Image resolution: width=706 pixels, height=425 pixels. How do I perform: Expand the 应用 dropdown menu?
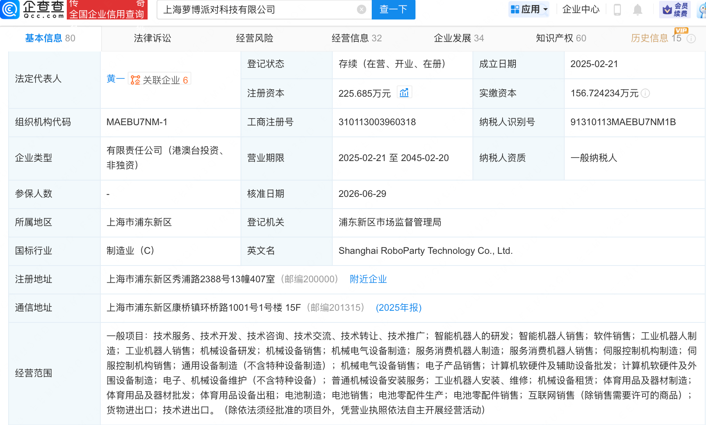(529, 9)
